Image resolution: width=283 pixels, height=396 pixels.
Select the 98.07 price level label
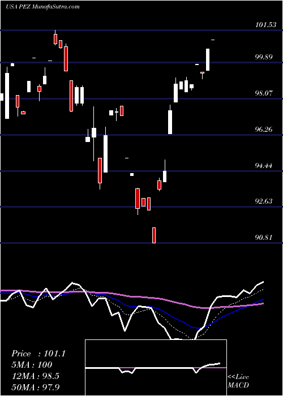tap(264, 93)
